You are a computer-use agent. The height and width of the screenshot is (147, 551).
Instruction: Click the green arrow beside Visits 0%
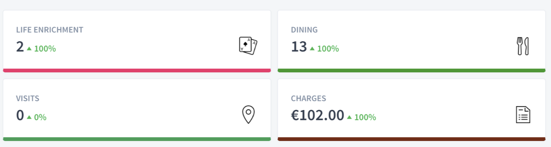(29, 117)
